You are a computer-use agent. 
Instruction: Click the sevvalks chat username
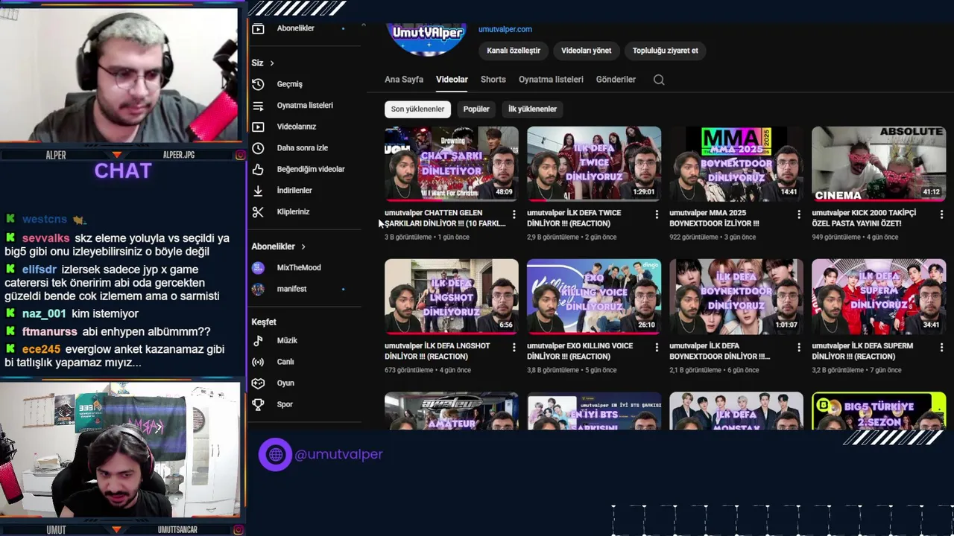46,238
